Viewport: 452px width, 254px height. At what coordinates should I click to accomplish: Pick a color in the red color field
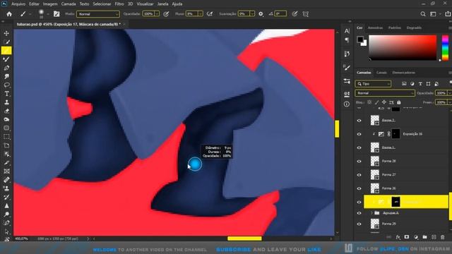[x=403, y=48]
